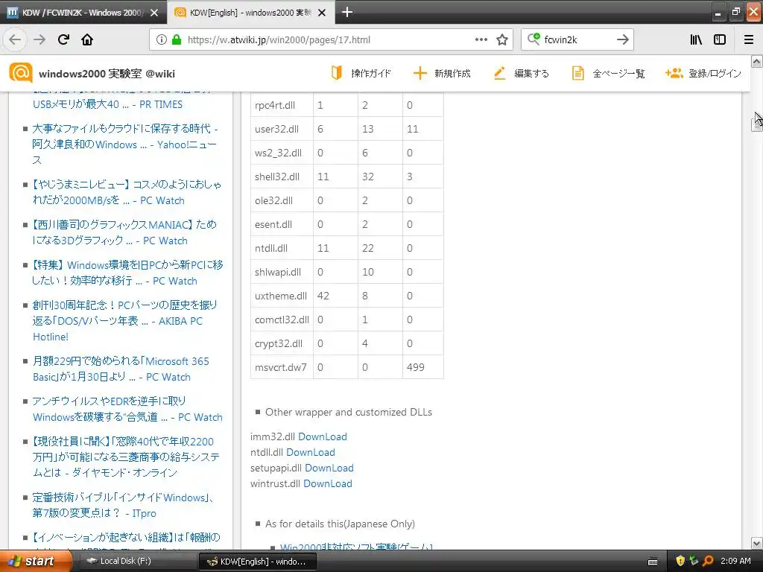Toggle the sidebar view icon

pos(720,39)
